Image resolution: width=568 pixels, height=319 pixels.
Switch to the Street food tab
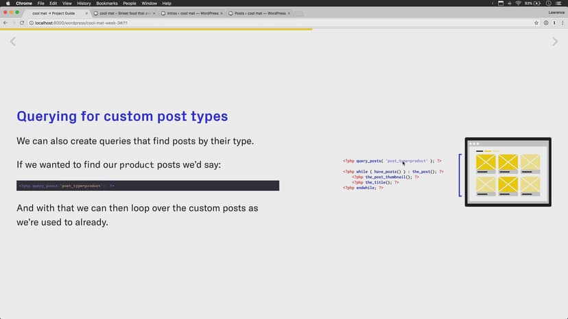pyautogui.click(x=124, y=13)
